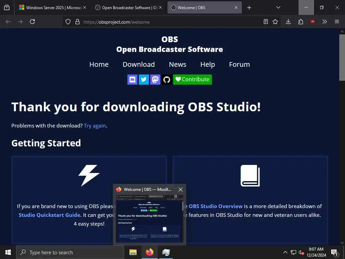Show hidden system tray icons
Viewport: 345px width, 259px height.
coord(285,252)
